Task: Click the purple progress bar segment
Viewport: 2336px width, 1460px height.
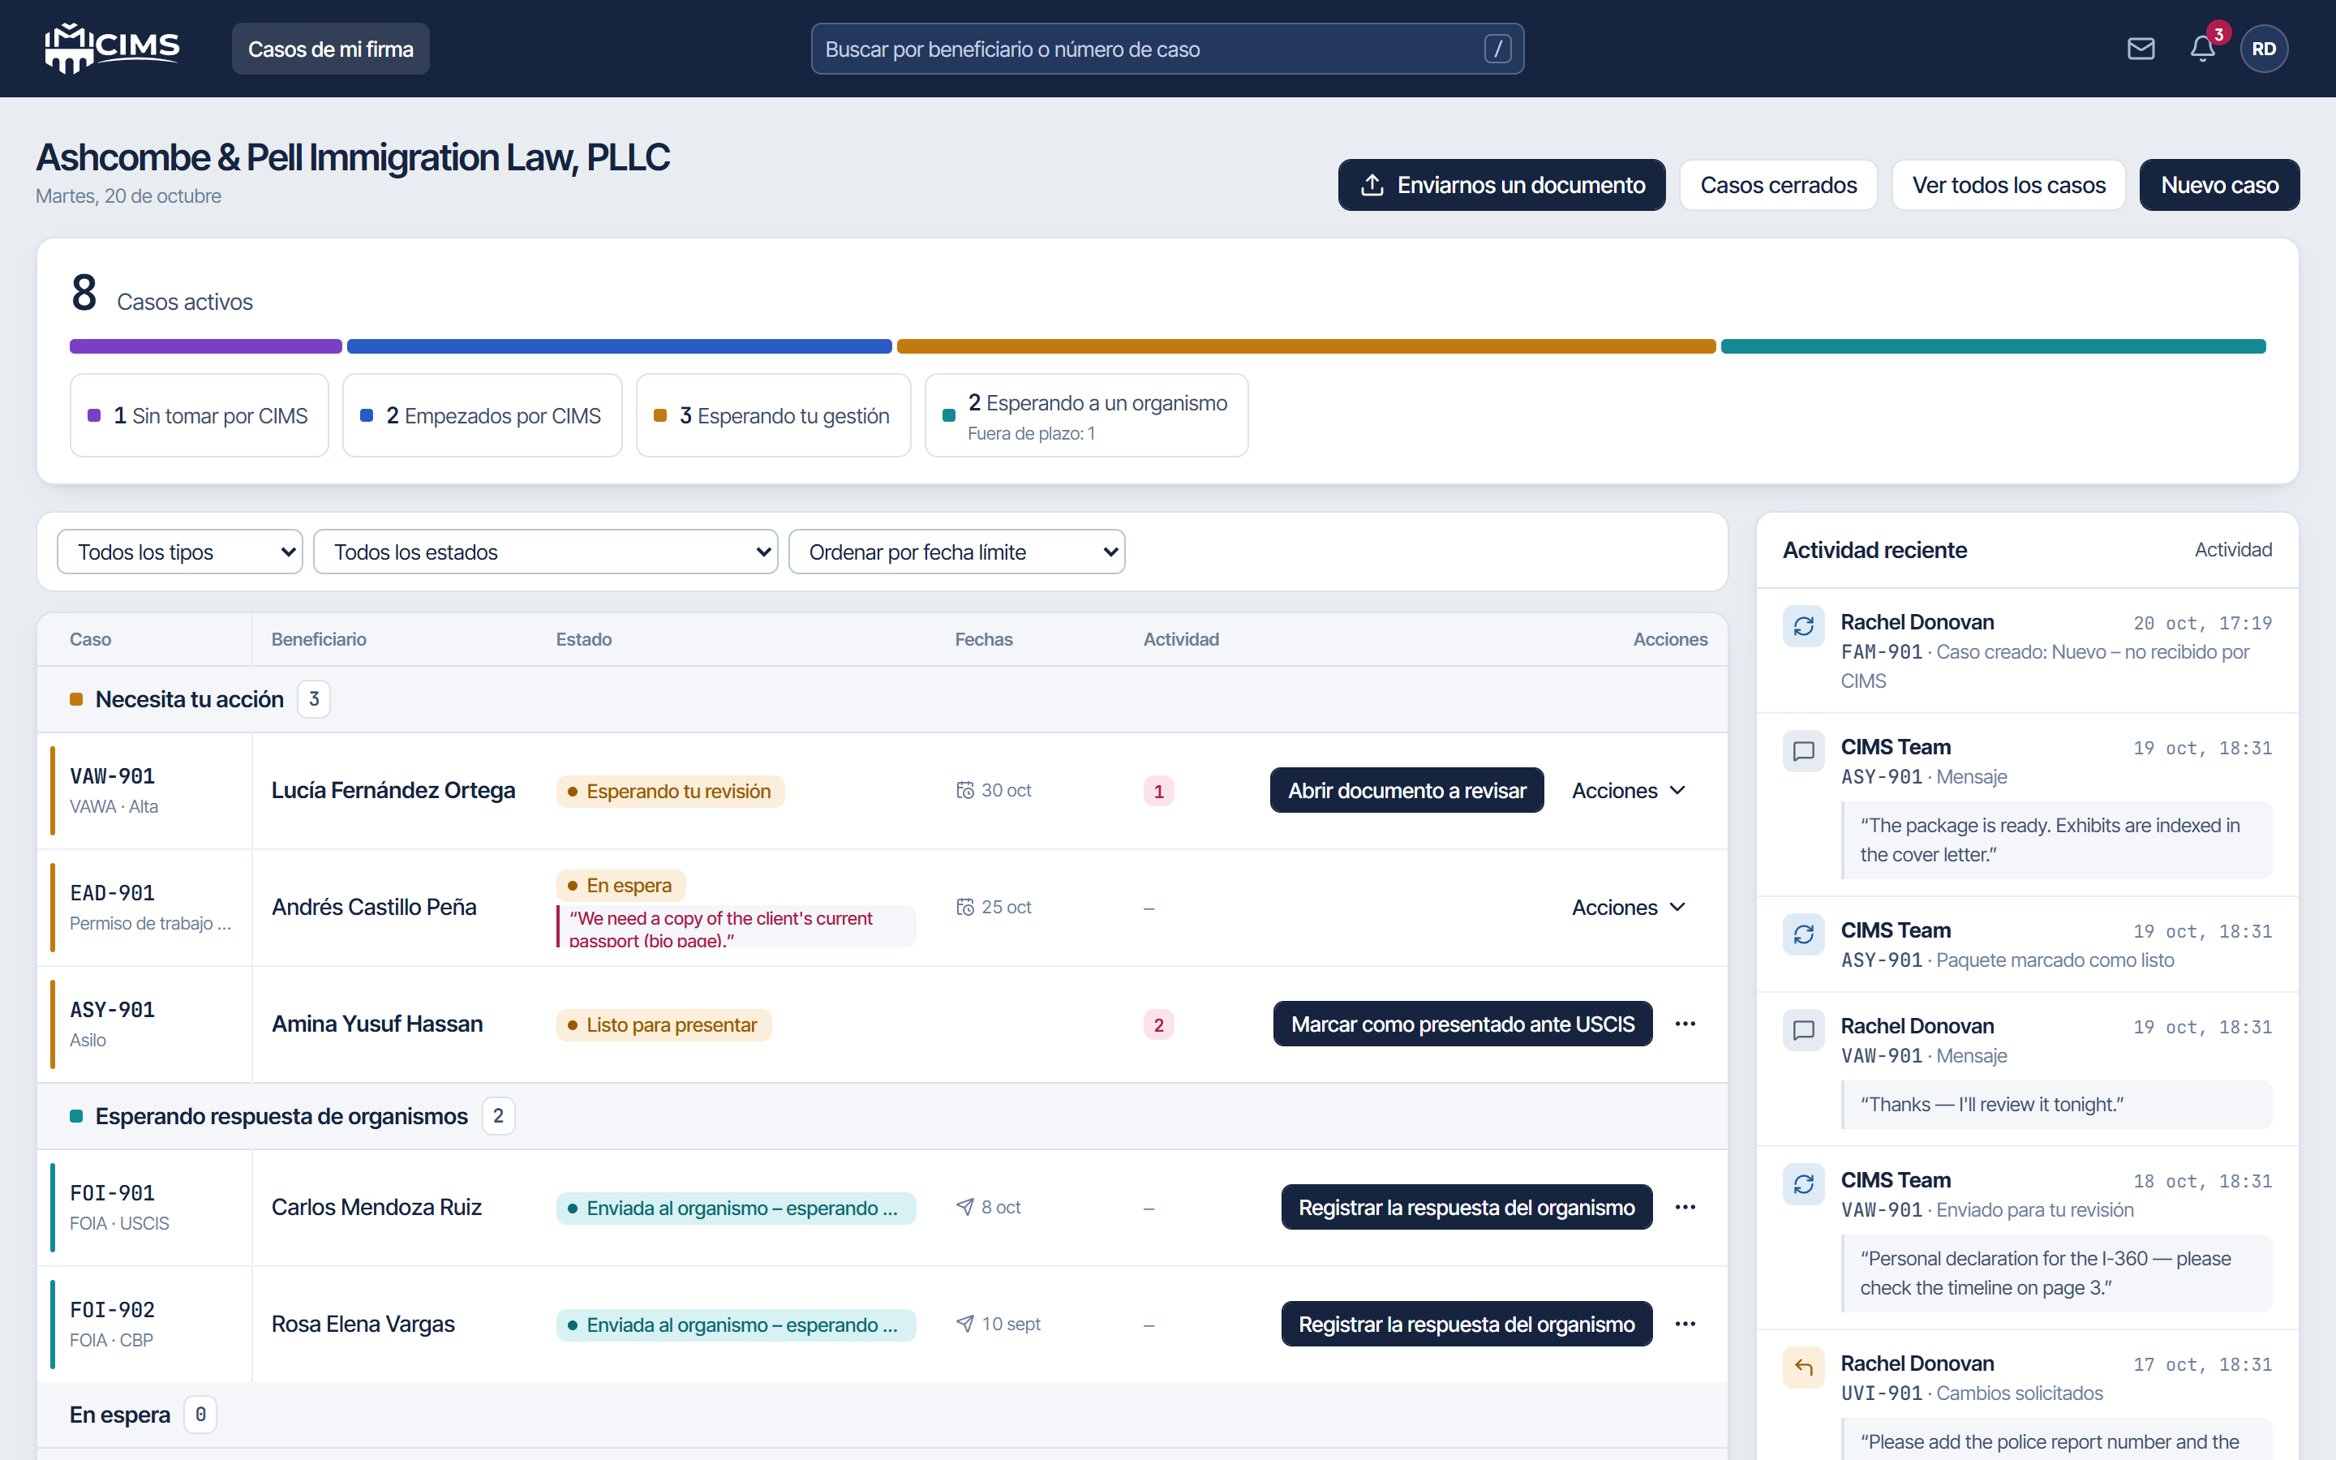Action: (205, 346)
